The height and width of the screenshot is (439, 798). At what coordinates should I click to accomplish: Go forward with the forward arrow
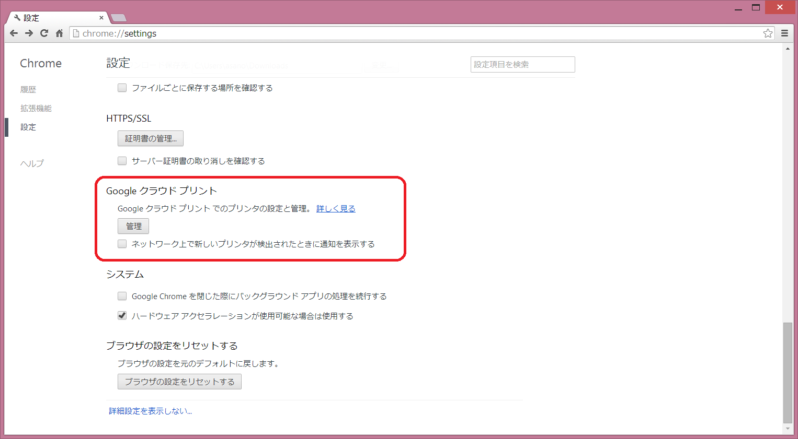(x=29, y=33)
